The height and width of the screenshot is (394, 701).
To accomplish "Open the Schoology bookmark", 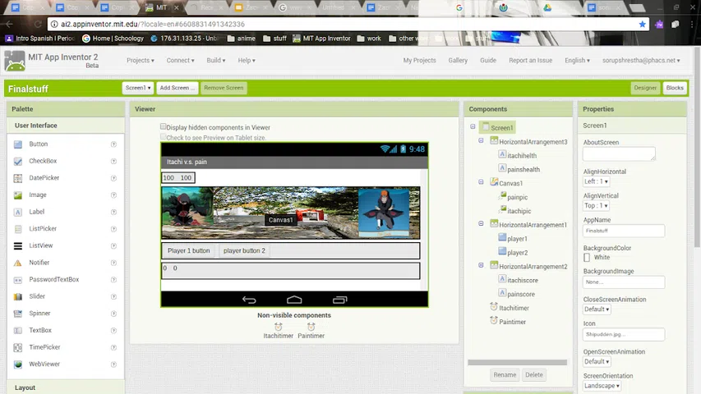I will pyautogui.click(x=113, y=39).
